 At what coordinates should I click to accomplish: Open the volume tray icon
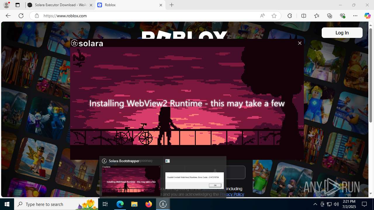[x=336, y=204]
